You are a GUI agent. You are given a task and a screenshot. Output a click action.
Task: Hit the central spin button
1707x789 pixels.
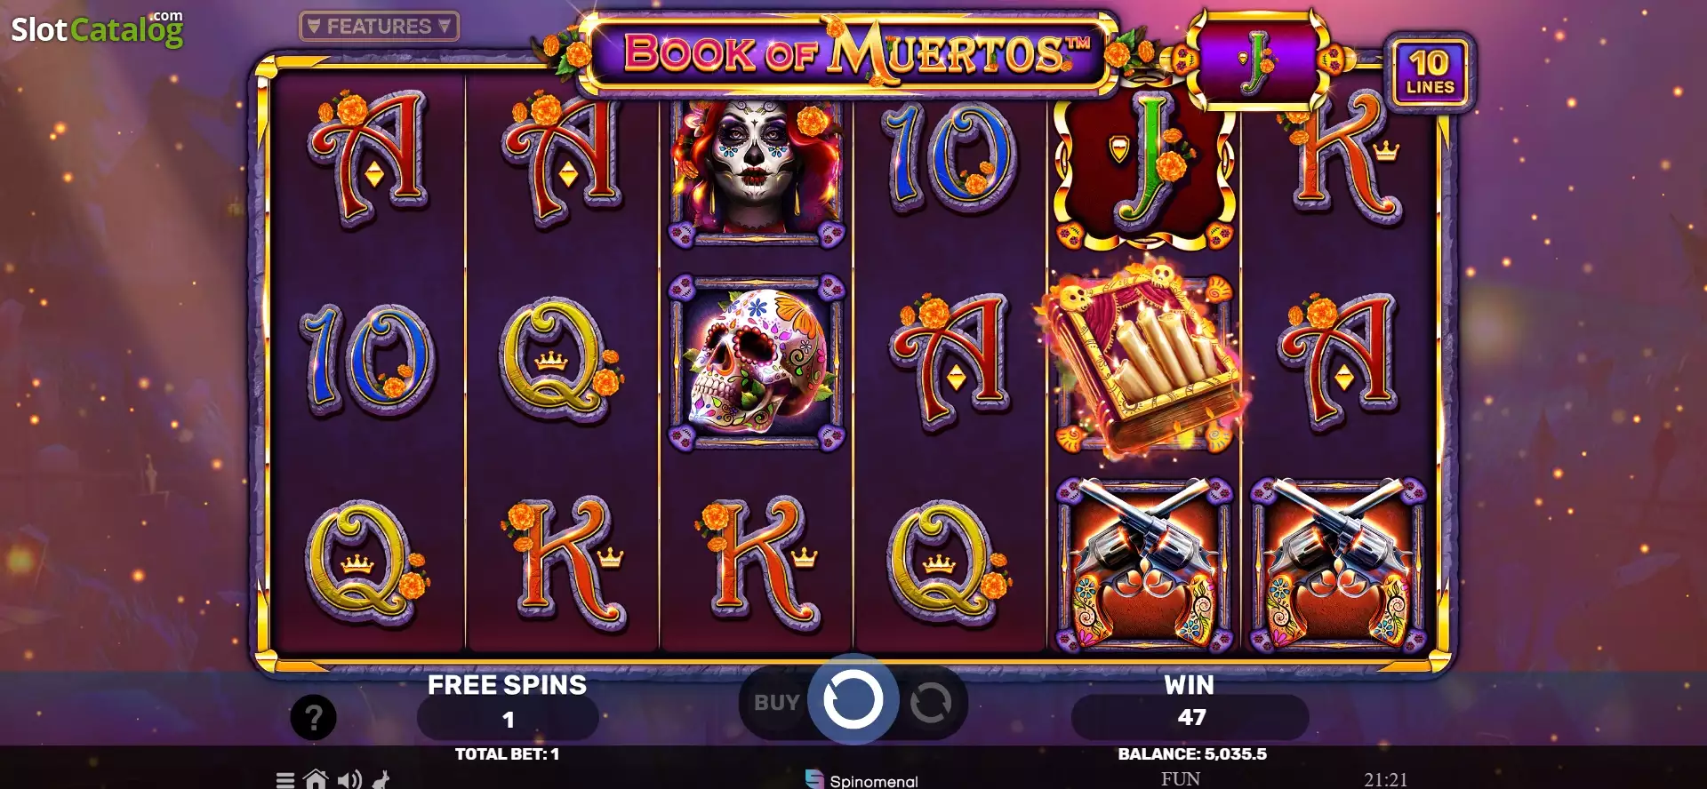coord(853,700)
